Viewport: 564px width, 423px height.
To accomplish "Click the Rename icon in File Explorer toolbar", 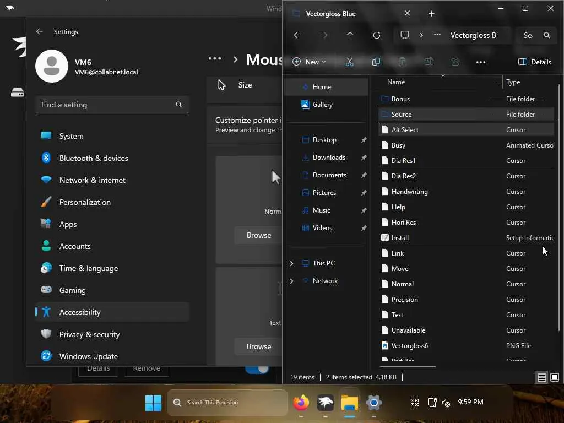I will coord(429,62).
